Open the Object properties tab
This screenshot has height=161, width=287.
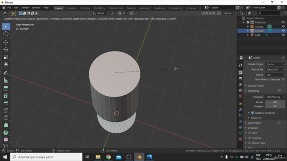240,104
